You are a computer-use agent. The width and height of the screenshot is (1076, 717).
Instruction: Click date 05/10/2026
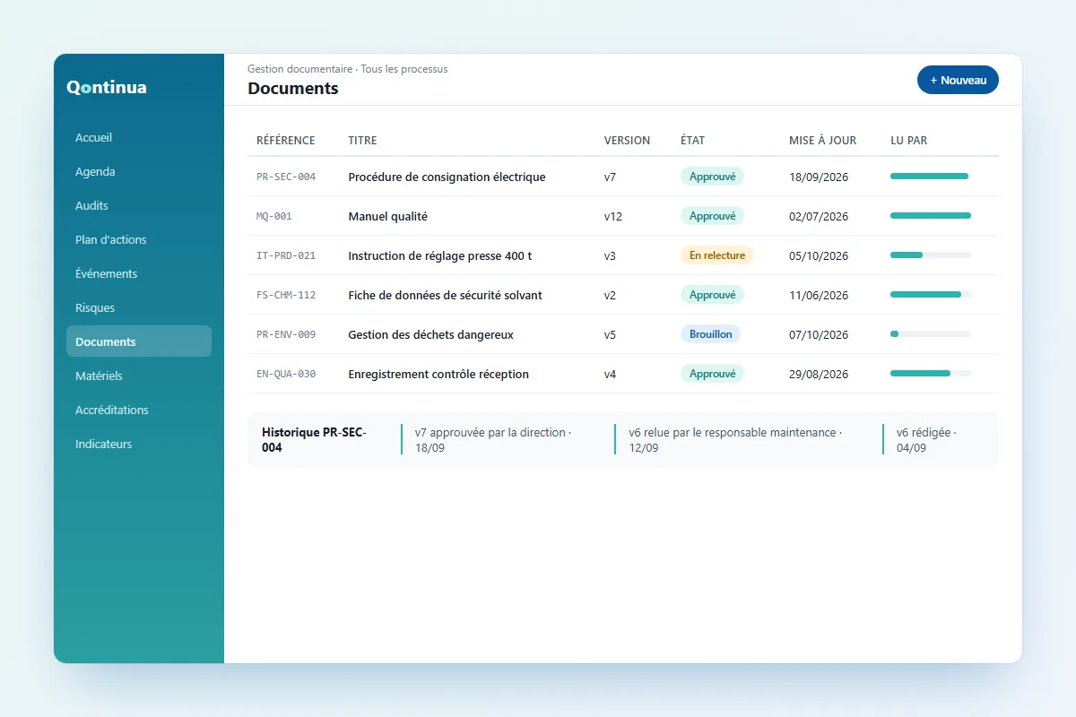click(819, 255)
